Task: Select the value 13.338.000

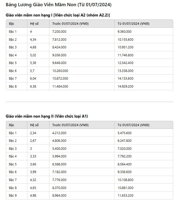Action: coord(126,71)
